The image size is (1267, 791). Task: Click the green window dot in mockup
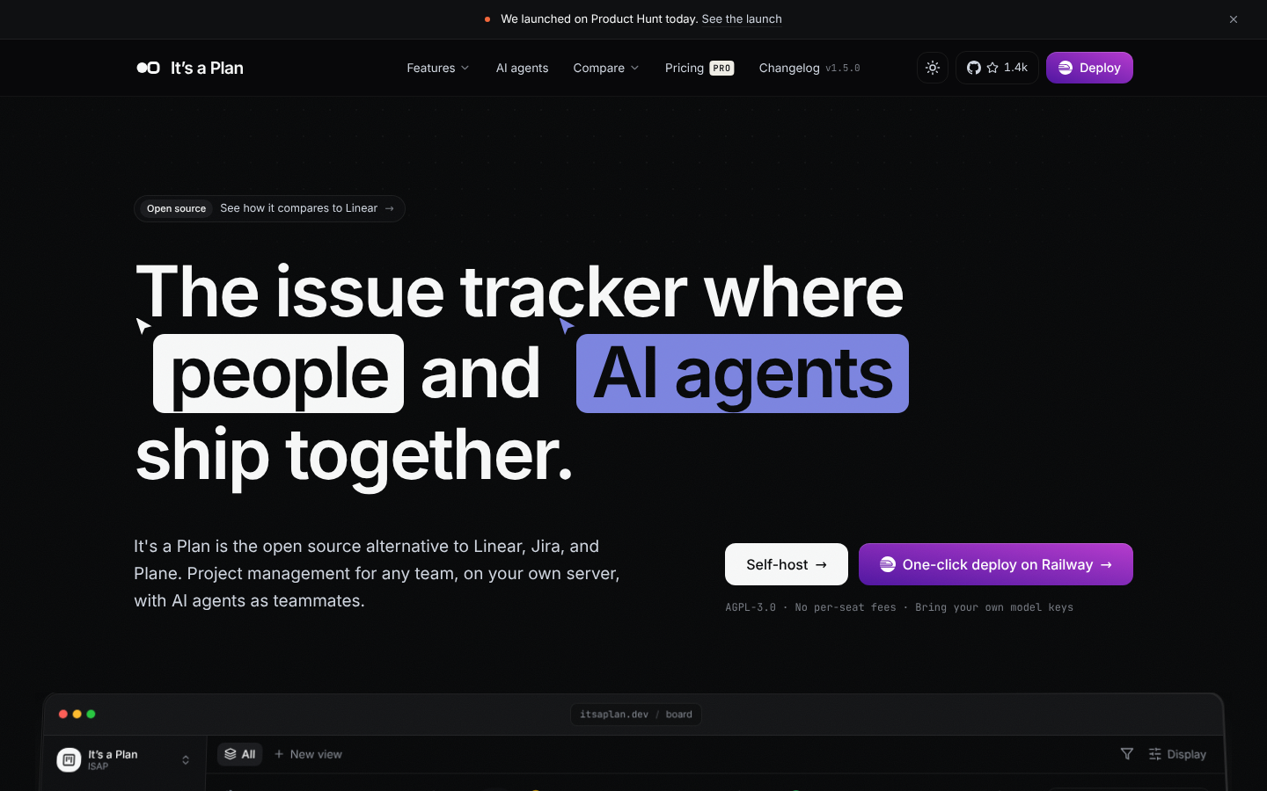[92, 715]
